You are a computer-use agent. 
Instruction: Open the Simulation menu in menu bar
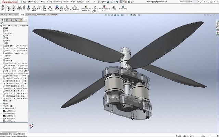pos(55,2)
